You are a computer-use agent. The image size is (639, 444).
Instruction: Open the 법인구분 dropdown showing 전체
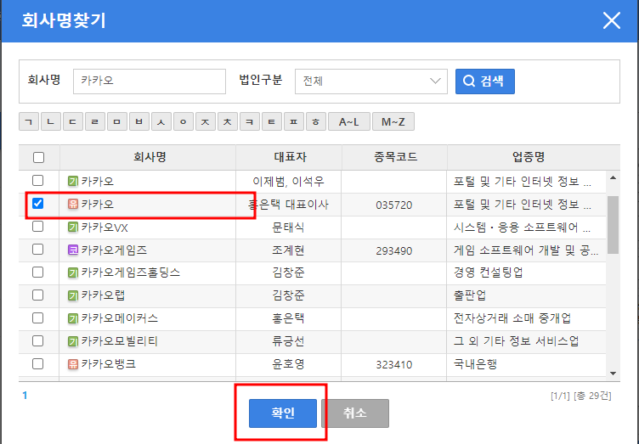coord(370,81)
